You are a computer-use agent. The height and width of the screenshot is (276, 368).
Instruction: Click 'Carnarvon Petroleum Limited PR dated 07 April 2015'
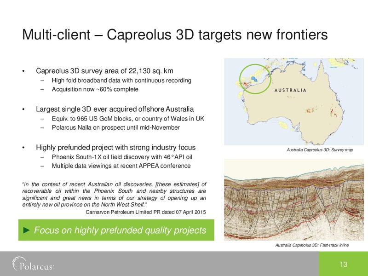tap(146, 212)
